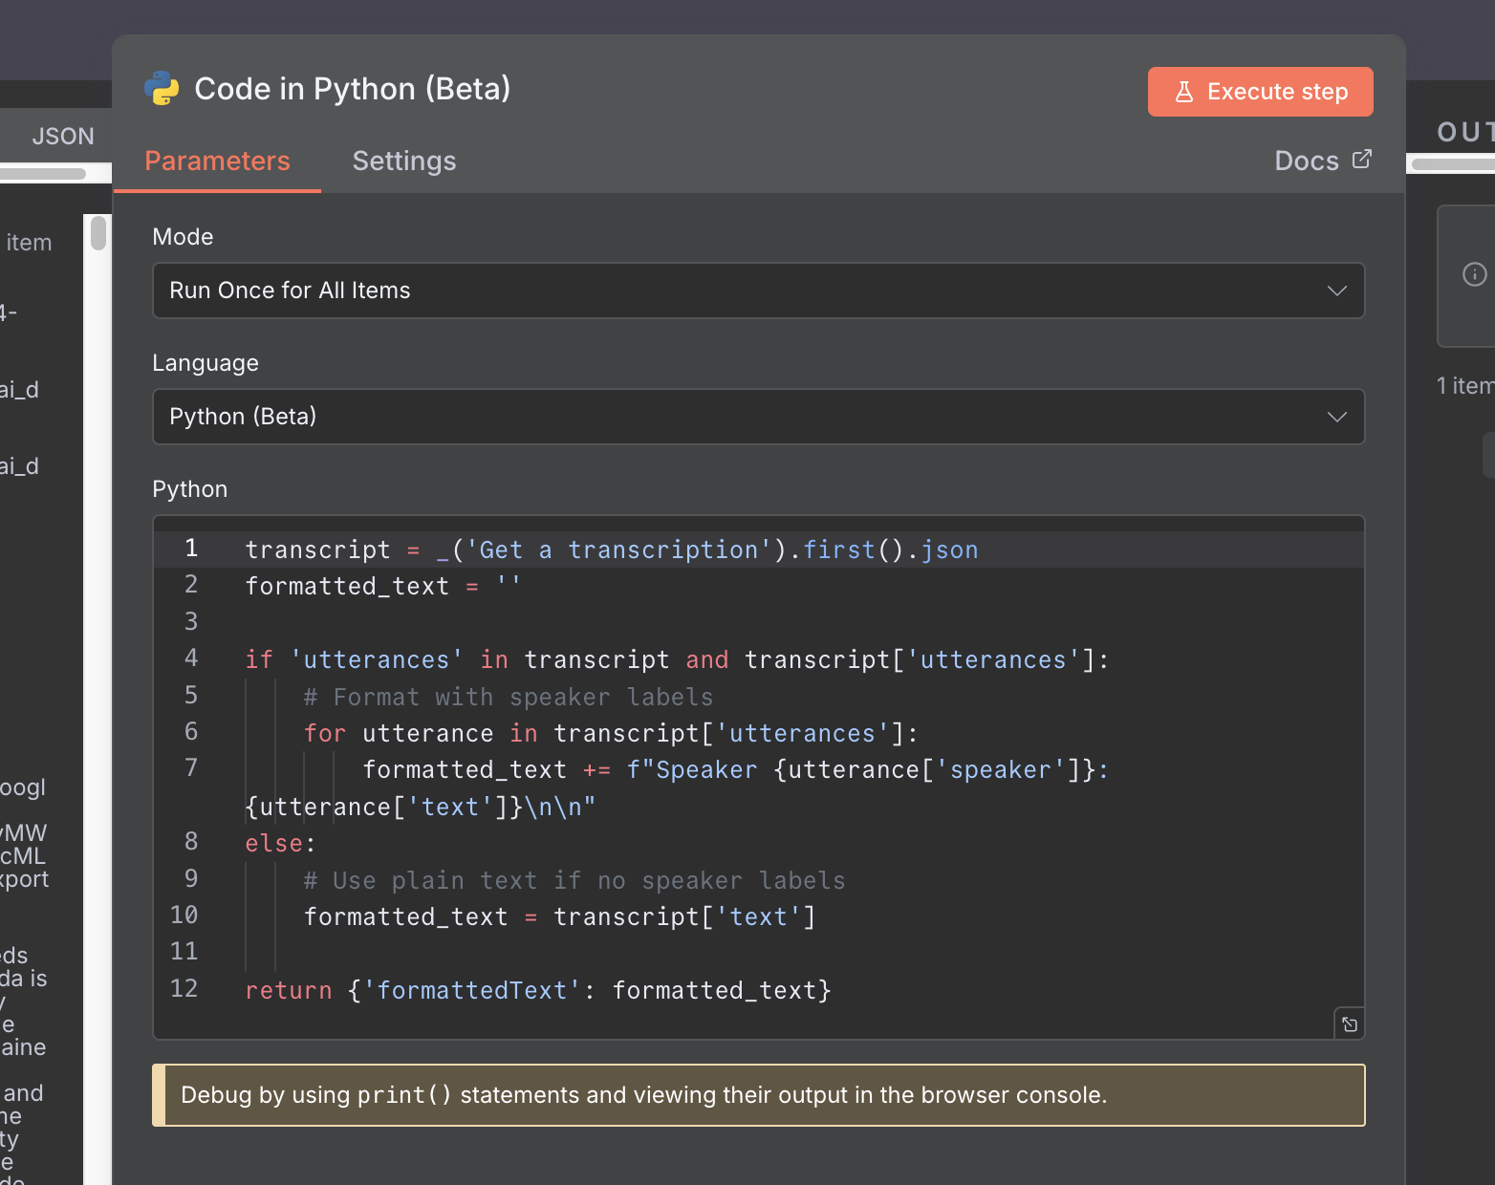Open the Docs link
This screenshot has height=1185, width=1495.
coord(1307,161)
